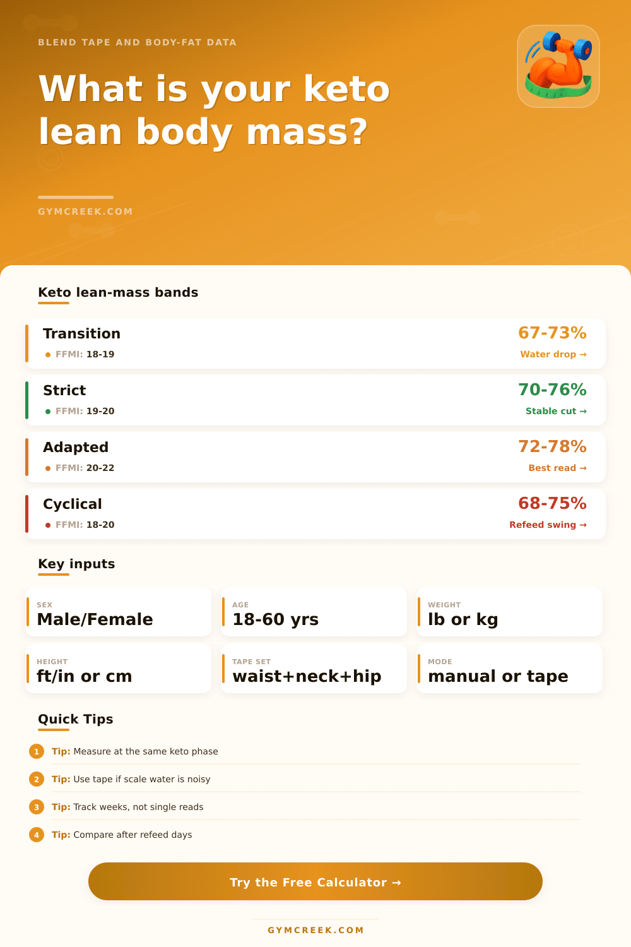Image resolution: width=631 pixels, height=947 pixels.
Task: Select the tip number 2 badge
Action: 37,779
